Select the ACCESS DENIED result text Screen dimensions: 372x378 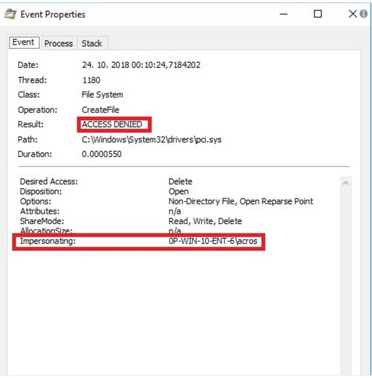112,124
